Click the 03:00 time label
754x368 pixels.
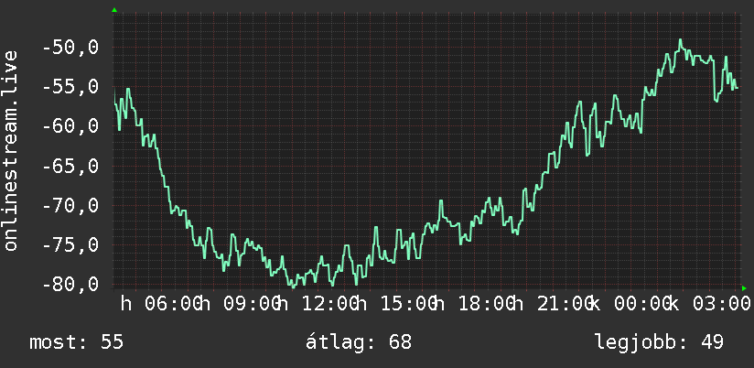[720, 304]
